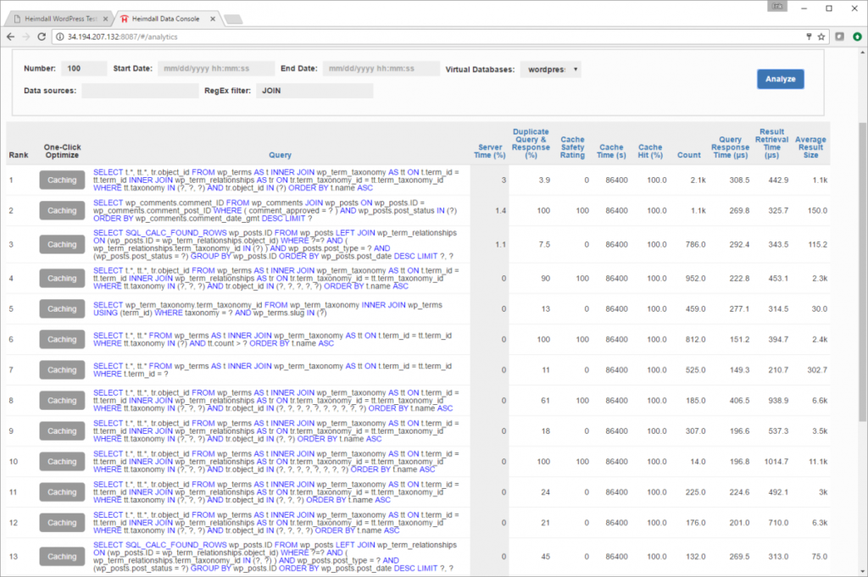This screenshot has width=868, height=577.
Task: Click rank 1 count value 2.1k
Action: pos(698,180)
